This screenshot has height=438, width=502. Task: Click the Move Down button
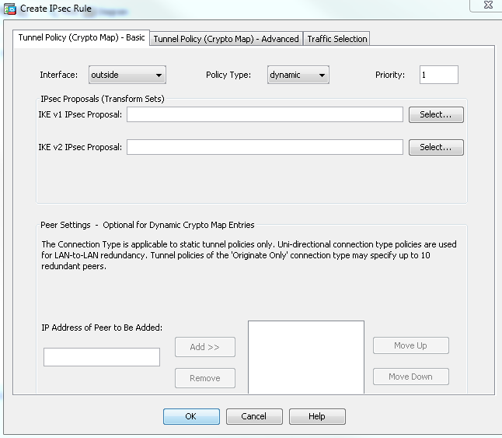click(x=411, y=377)
